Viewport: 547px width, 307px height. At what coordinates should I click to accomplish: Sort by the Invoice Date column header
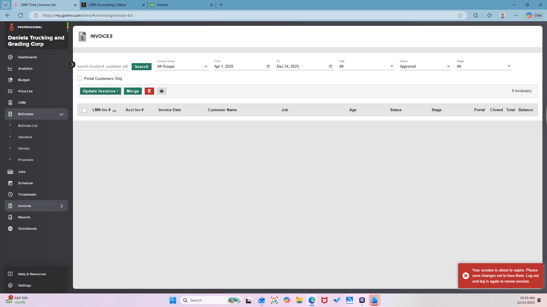(170, 110)
